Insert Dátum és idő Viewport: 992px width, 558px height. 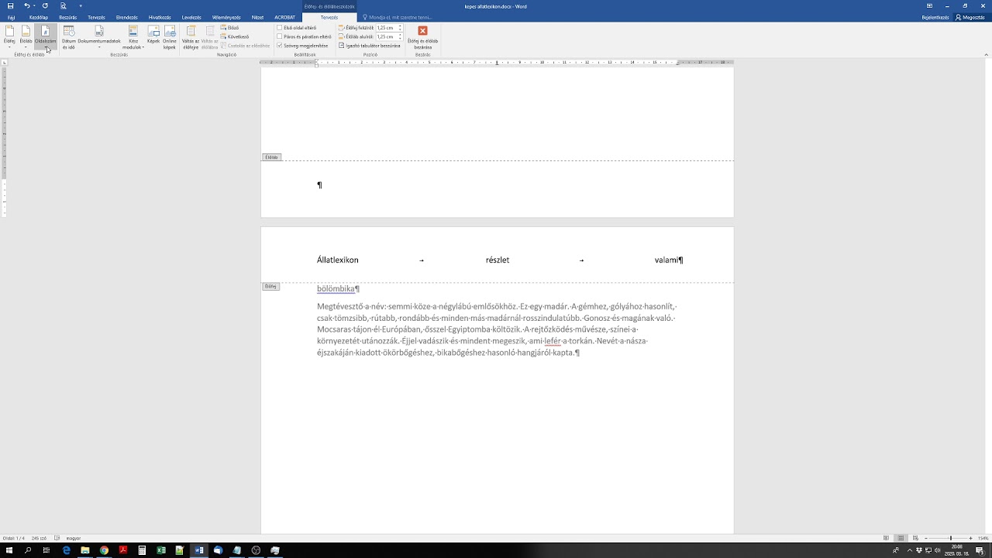[x=68, y=36]
